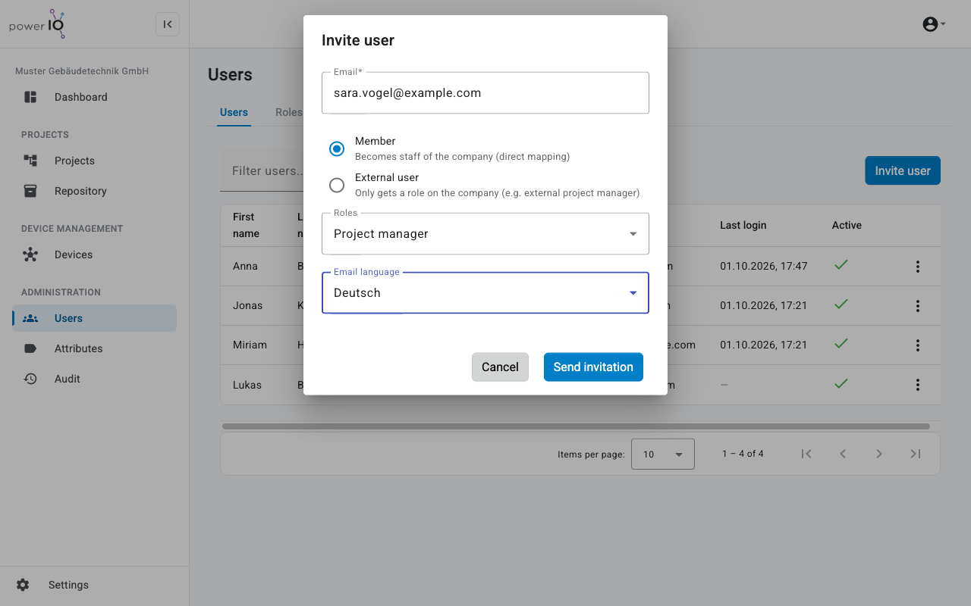Click the Users group icon in sidebar
The height and width of the screenshot is (606, 971).
(30, 318)
